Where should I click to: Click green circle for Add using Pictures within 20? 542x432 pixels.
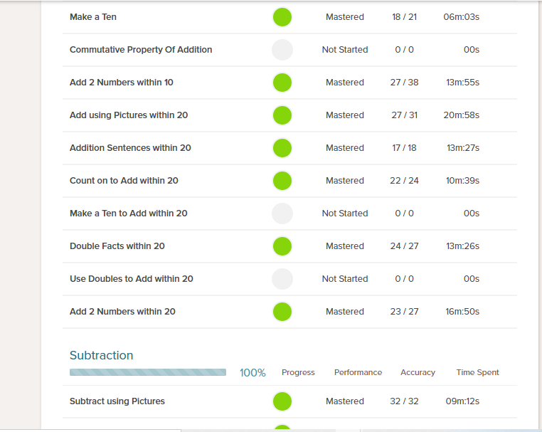282,115
